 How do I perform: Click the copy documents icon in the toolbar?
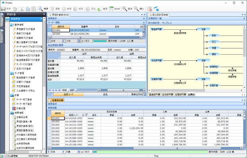(28, 9)
